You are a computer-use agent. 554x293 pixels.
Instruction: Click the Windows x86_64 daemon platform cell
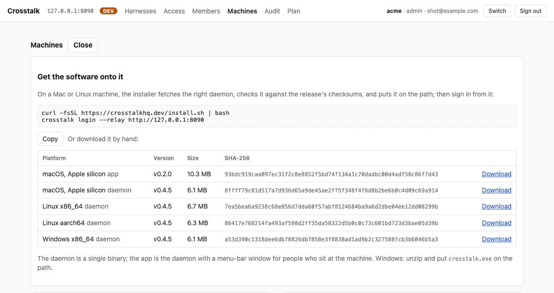[81, 239]
